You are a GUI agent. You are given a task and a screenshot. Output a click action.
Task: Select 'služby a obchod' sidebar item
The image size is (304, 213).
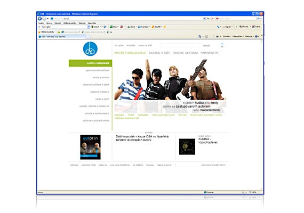(x=101, y=77)
